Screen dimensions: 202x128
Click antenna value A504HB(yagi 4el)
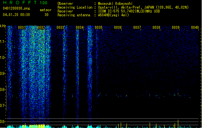point(113,15)
